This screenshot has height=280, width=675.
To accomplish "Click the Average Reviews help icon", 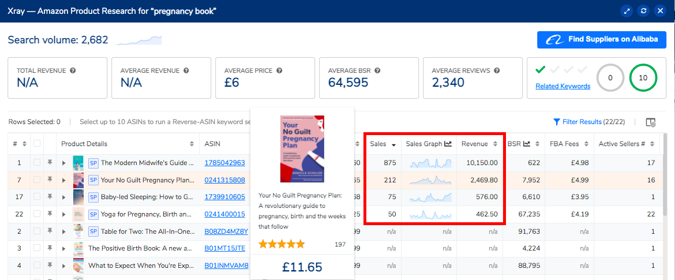I will 497,70.
